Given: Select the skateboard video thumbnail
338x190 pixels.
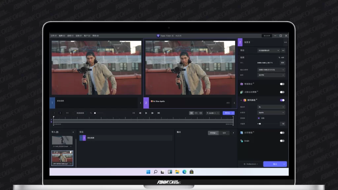Looking at the screenshot, I should 62,140.
